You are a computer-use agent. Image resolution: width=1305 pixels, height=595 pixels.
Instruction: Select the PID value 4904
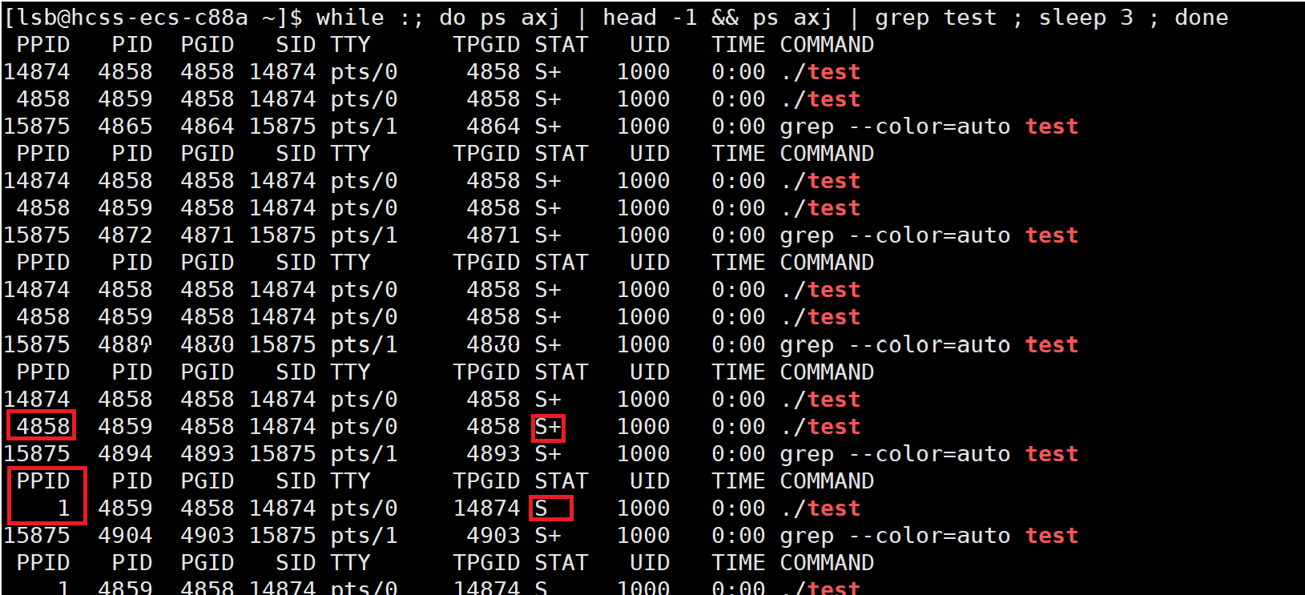(x=125, y=536)
